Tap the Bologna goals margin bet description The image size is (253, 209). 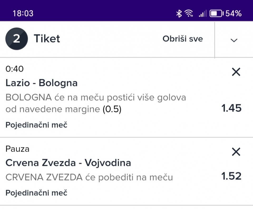(95, 103)
